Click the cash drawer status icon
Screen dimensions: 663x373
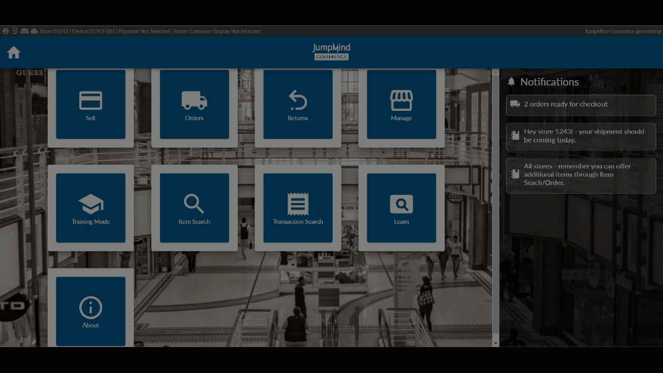tap(24, 31)
